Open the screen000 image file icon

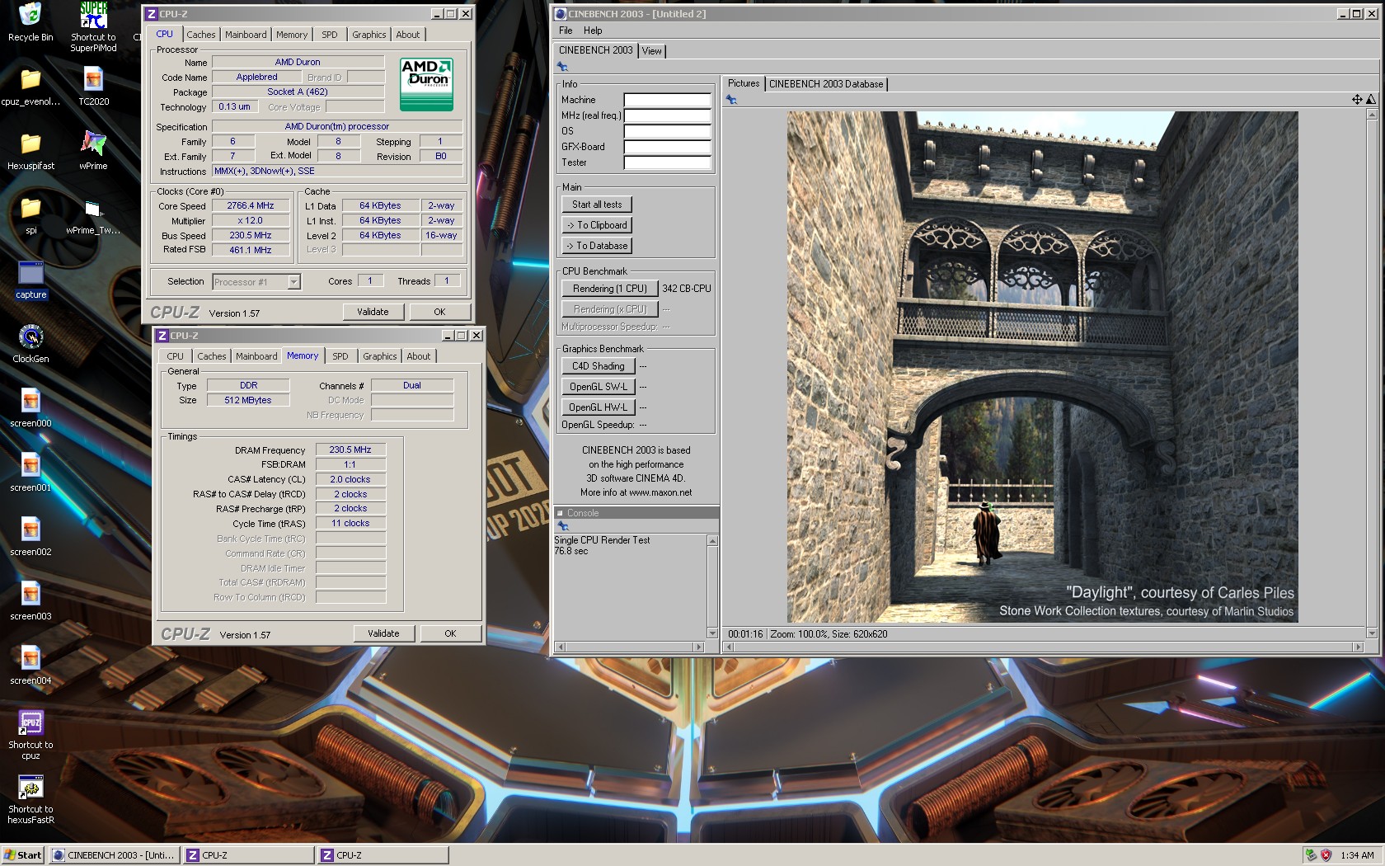[31, 408]
